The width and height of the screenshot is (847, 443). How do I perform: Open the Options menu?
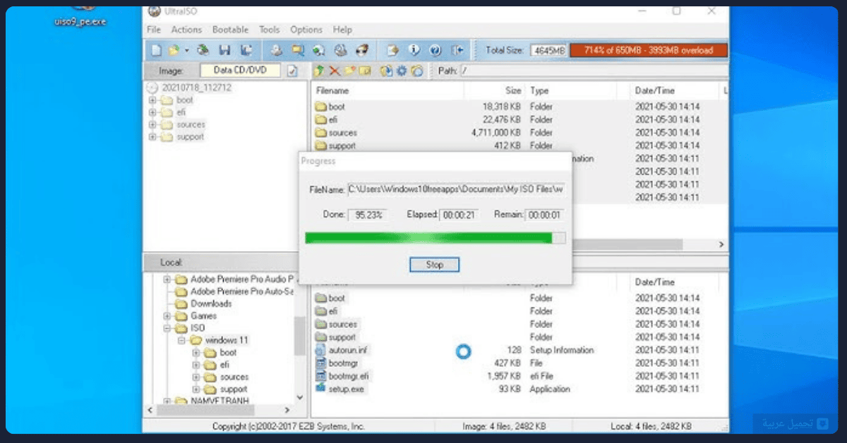coord(306,30)
